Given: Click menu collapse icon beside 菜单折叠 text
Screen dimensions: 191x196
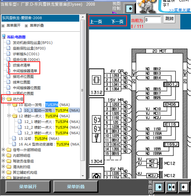Looking at the screenshot, I should (26, 26).
